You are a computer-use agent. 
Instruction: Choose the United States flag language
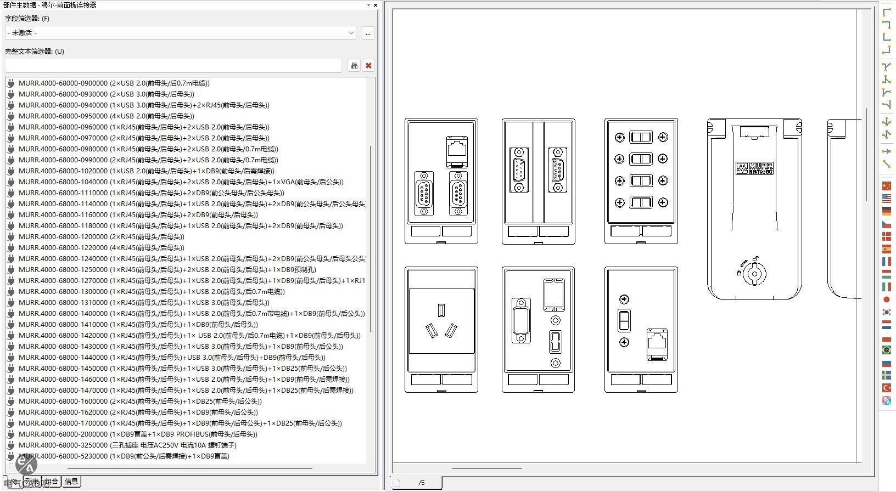click(x=886, y=199)
